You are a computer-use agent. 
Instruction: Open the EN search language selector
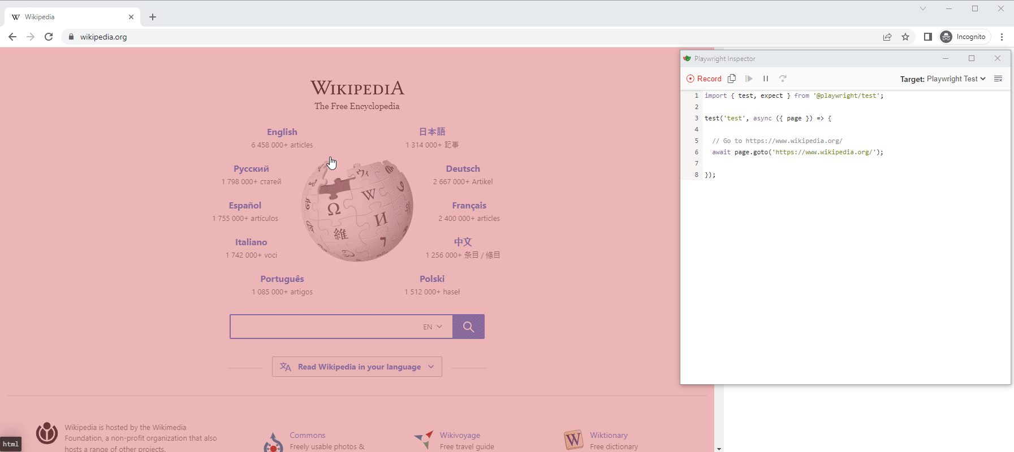[433, 327]
